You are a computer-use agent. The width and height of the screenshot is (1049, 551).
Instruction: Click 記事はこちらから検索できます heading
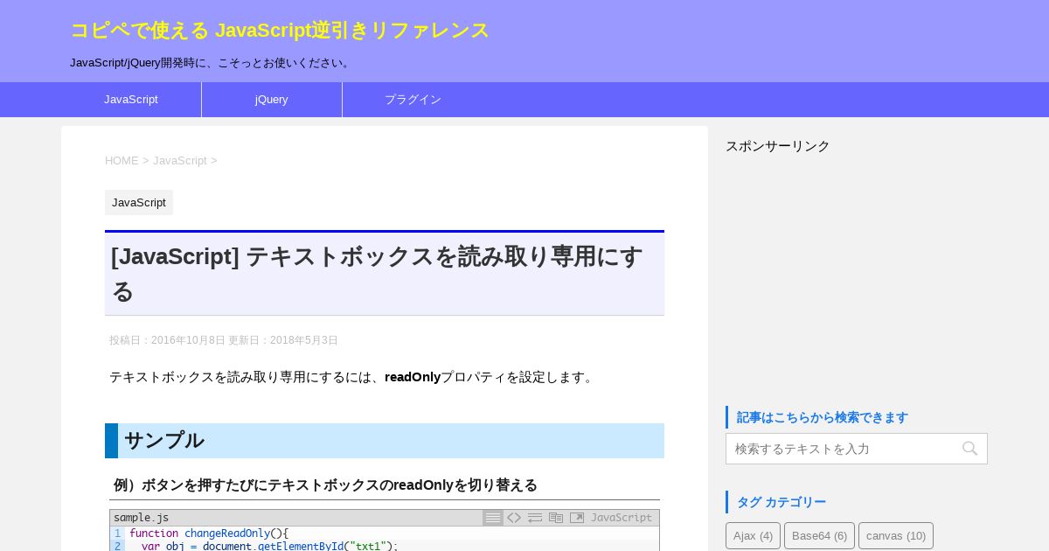click(823, 417)
